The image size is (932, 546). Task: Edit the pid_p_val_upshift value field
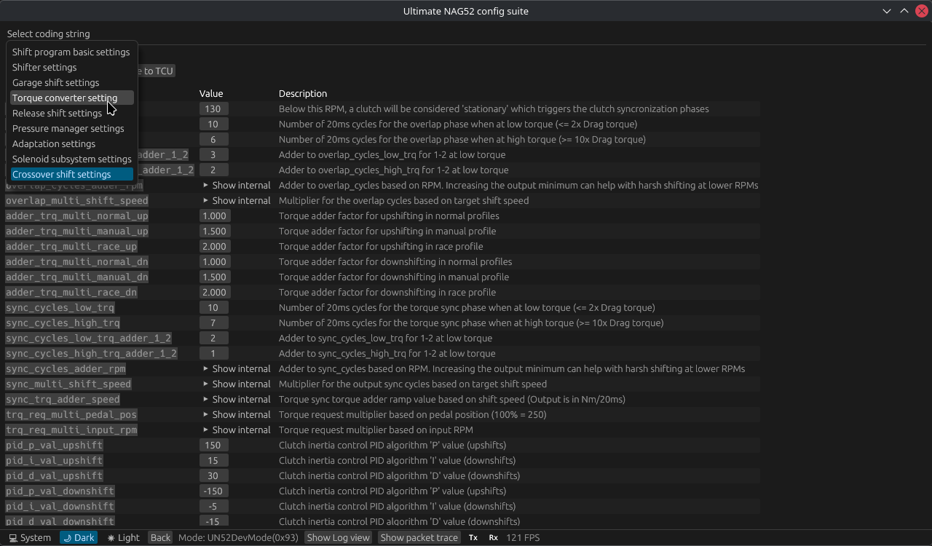tap(213, 445)
